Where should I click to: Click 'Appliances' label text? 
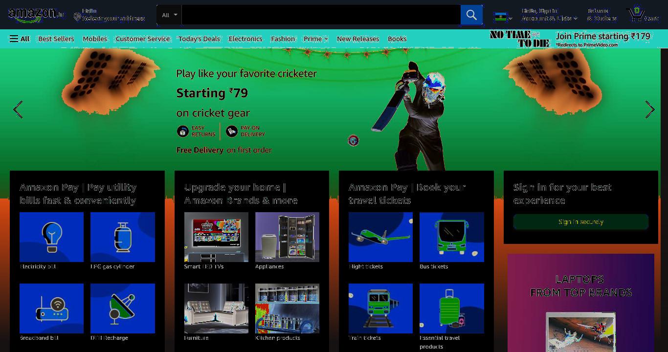(x=269, y=266)
